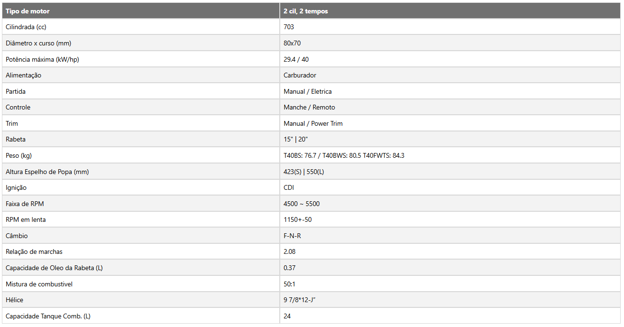Click the 'Manual / Eletrica' starting value
This screenshot has height=327, width=624.
[307, 91]
